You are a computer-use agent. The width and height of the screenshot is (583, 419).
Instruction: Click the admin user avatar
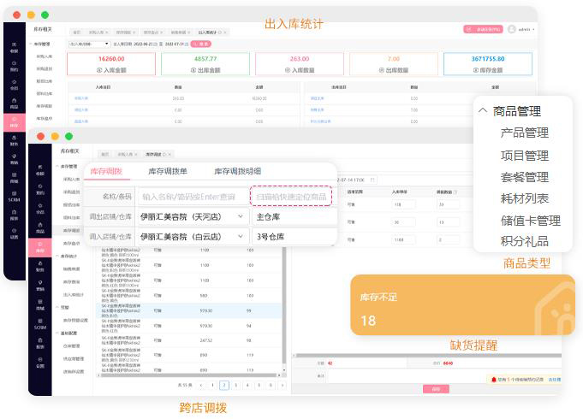[512, 29]
